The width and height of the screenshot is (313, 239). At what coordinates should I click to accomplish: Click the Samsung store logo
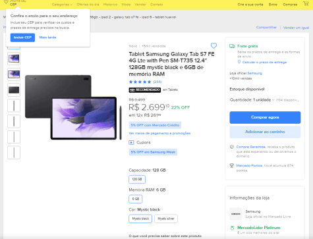click(236, 214)
